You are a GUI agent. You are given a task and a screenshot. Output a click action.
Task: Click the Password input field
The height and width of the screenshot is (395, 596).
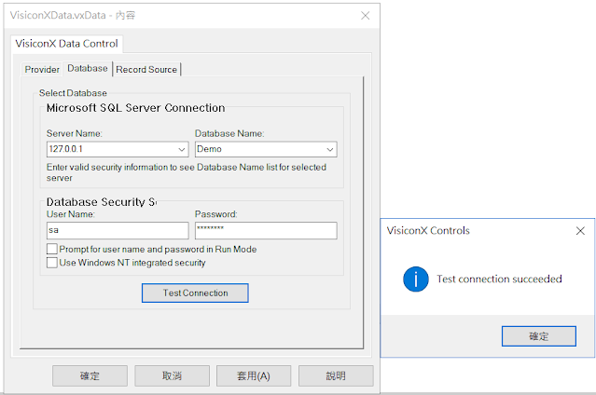(266, 230)
